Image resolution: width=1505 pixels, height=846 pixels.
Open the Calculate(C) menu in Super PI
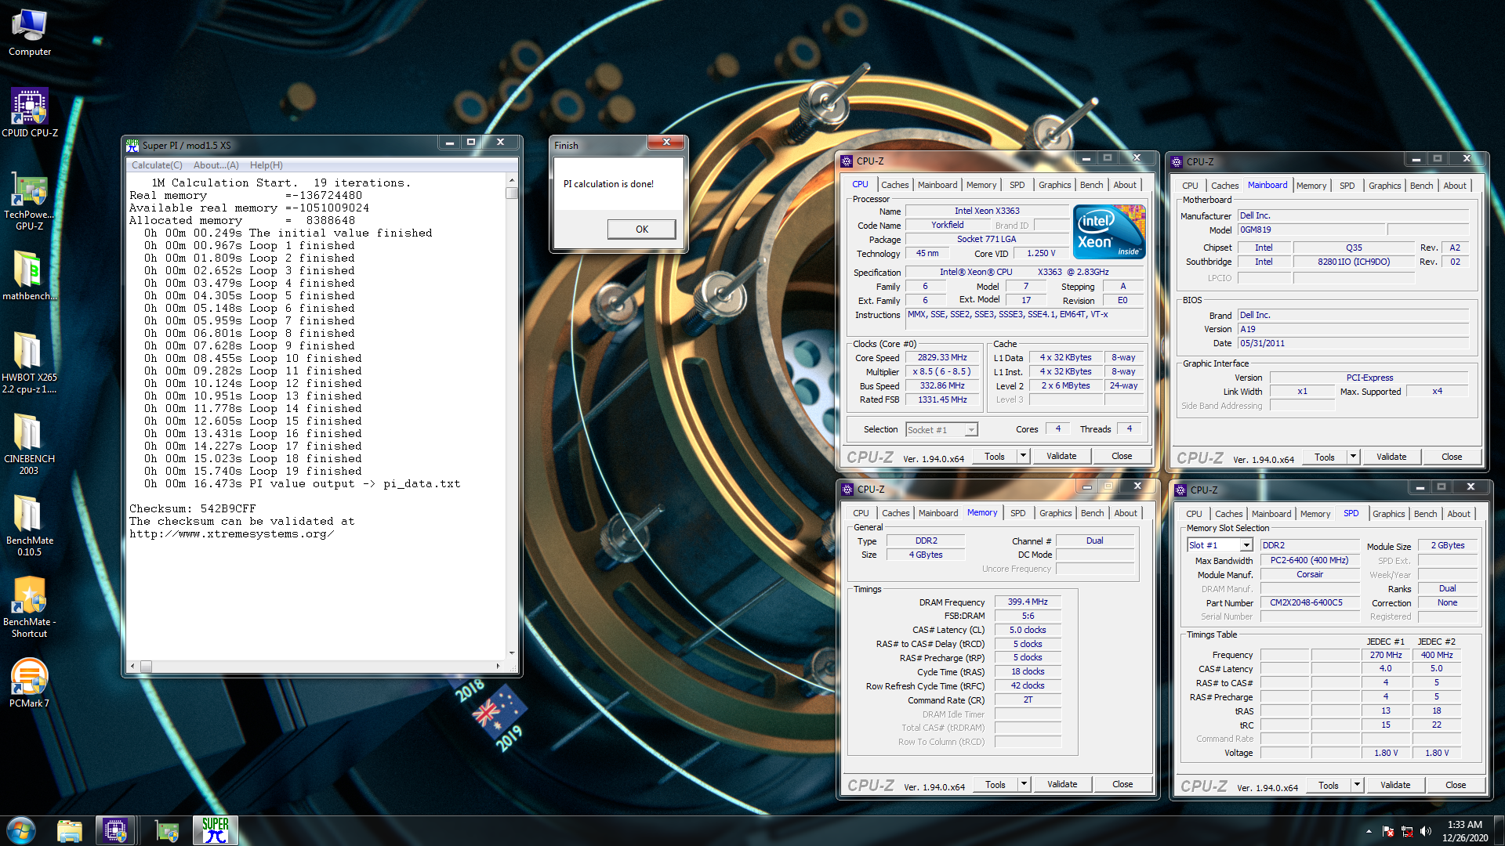point(157,165)
